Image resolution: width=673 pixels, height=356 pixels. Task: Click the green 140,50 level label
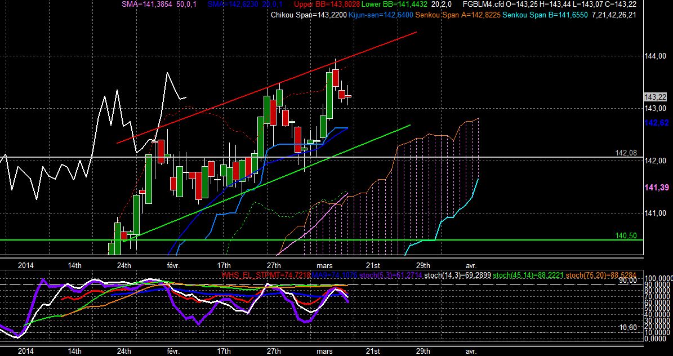[x=626, y=236]
